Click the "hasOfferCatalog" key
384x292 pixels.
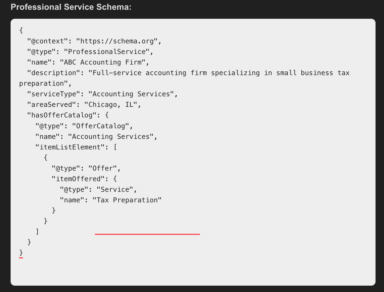pyautogui.click(x=62, y=115)
